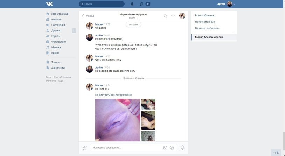Open the three-dot chat actions menu

[173, 16]
